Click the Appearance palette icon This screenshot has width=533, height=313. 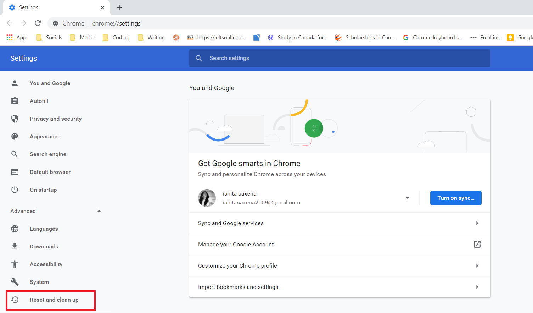[x=15, y=136]
